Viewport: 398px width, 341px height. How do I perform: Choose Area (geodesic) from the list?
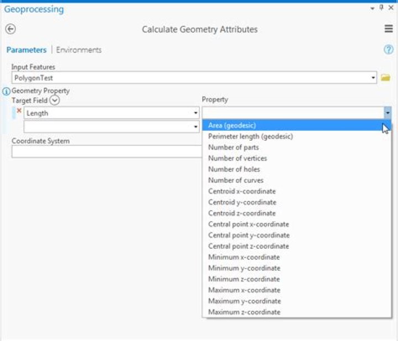[x=232, y=125]
